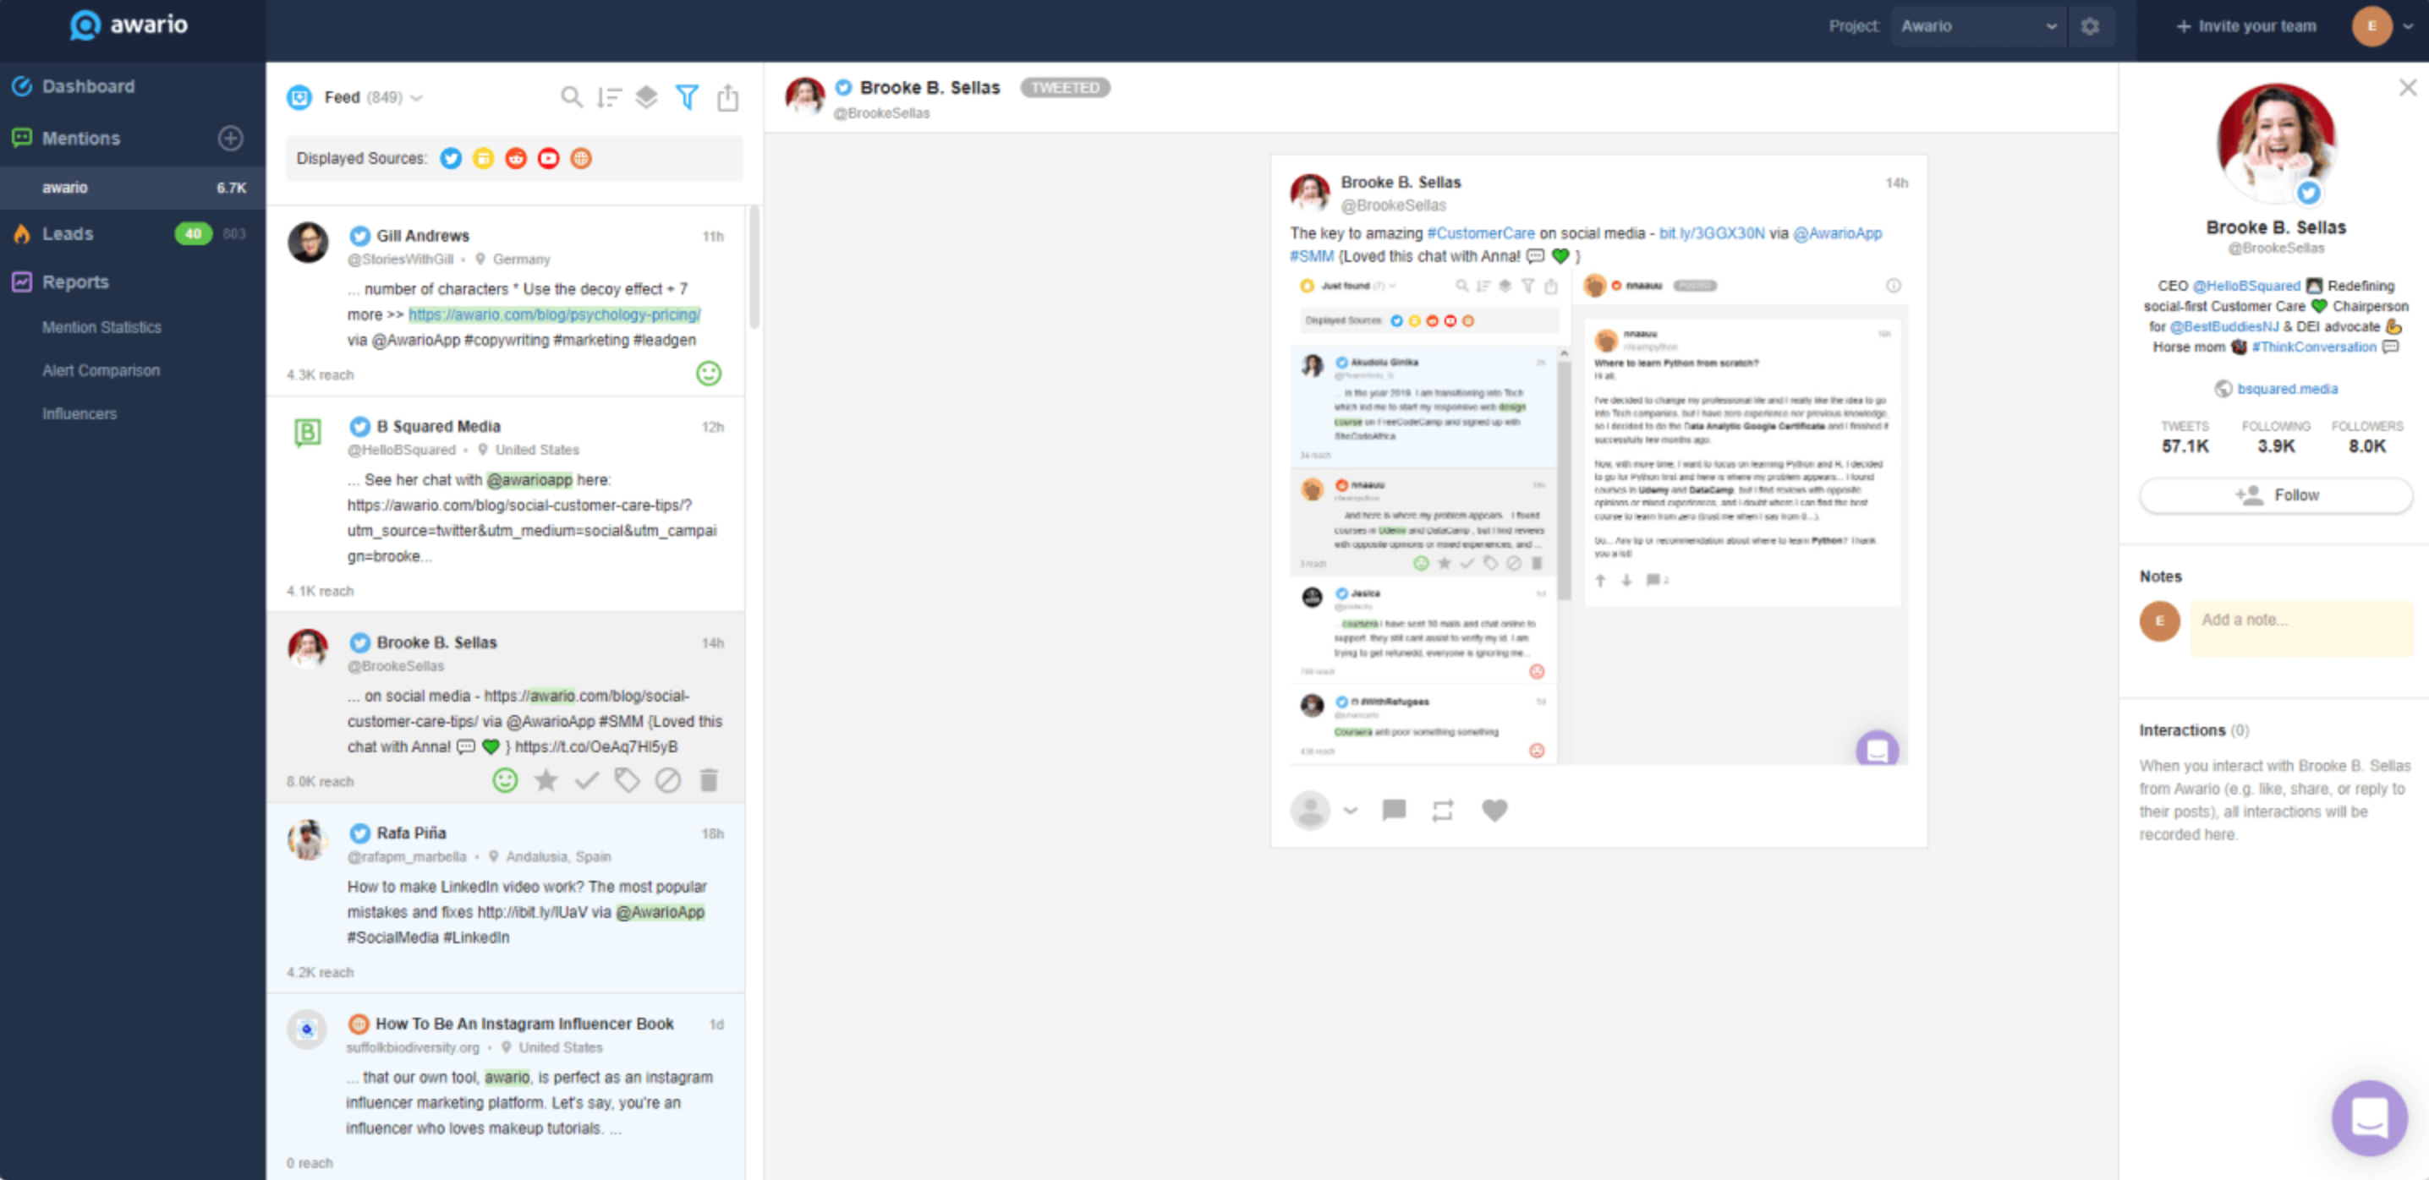Reply to the tweet with the comment icon
The height and width of the screenshot is (1180, 2429).
[x=1394, y=811]
